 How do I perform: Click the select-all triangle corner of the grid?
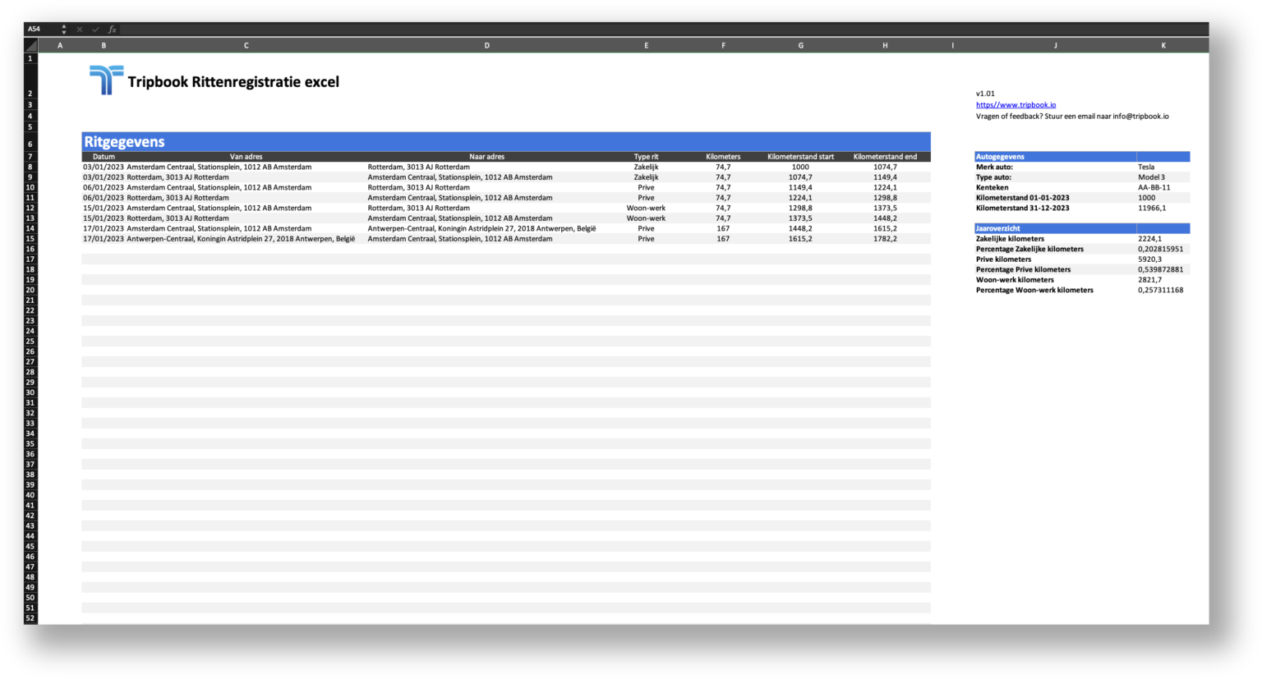[x=31, y=46]
